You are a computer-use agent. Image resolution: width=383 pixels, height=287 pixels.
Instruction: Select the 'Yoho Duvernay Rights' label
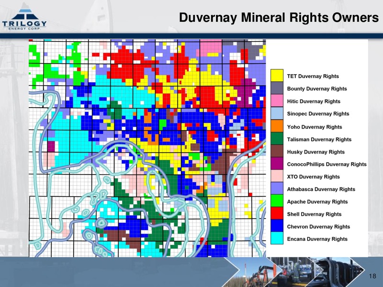(x=315, y=127)
